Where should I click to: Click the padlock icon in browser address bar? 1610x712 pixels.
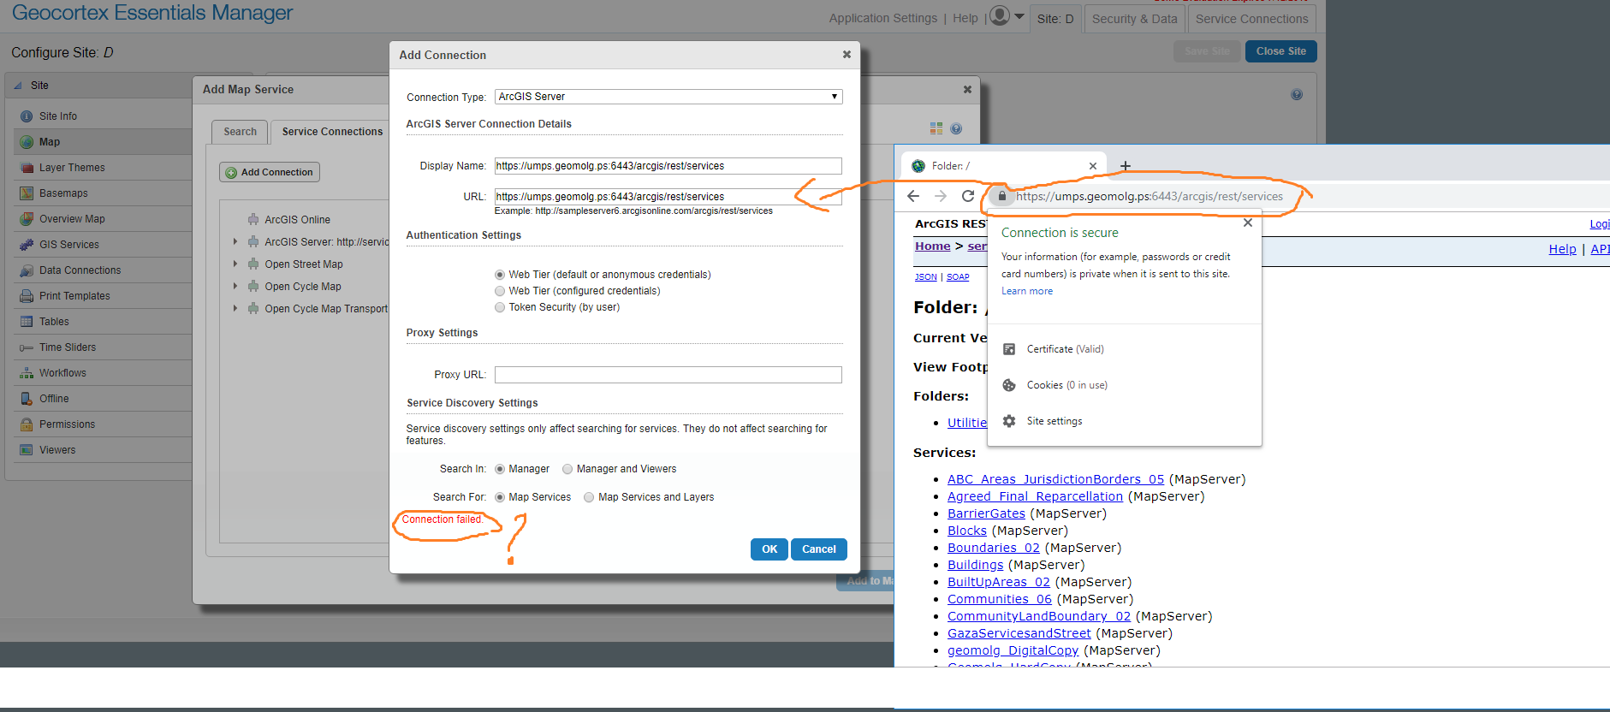click(1002, 196)
